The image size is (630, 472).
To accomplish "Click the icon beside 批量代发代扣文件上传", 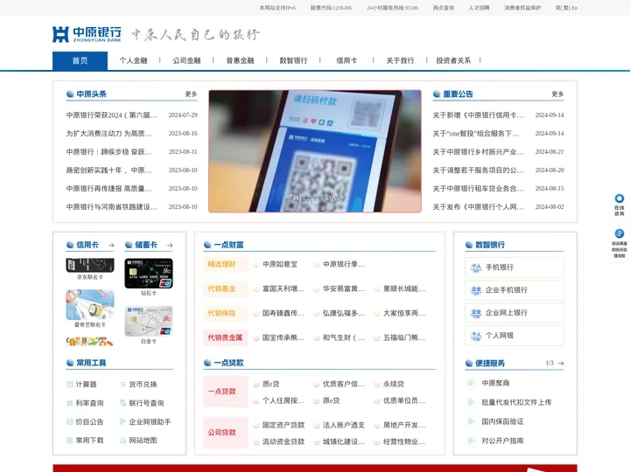I will coord(471,402).
